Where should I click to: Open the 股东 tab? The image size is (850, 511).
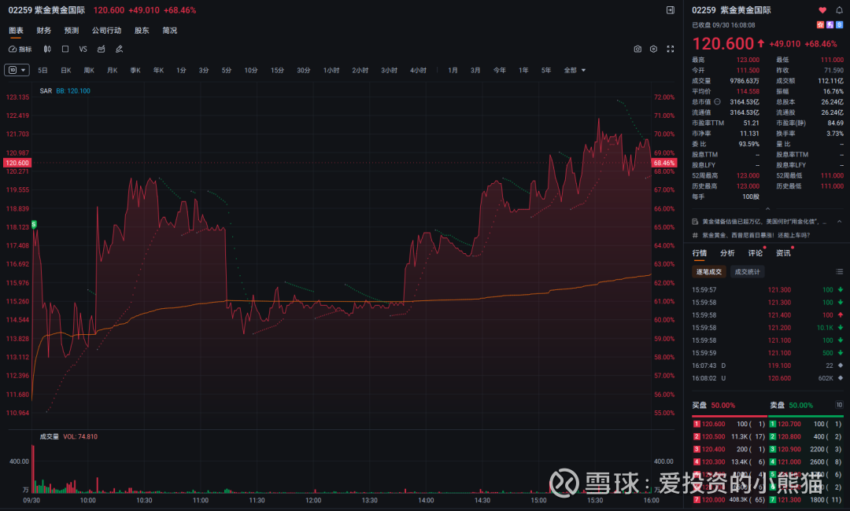[142, 31]
